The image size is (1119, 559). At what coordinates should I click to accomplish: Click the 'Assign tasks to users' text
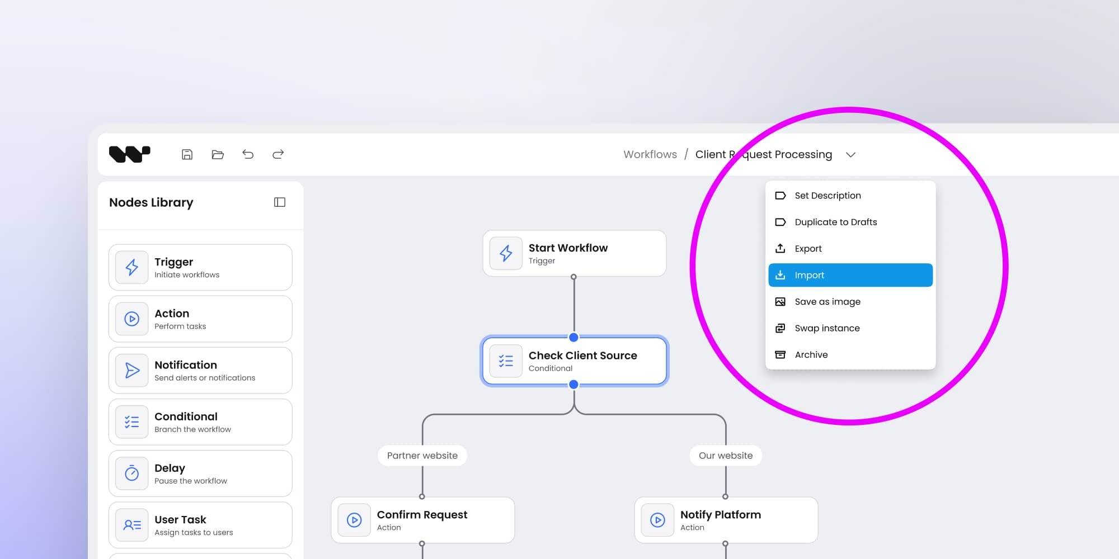[x=194, y=533]
